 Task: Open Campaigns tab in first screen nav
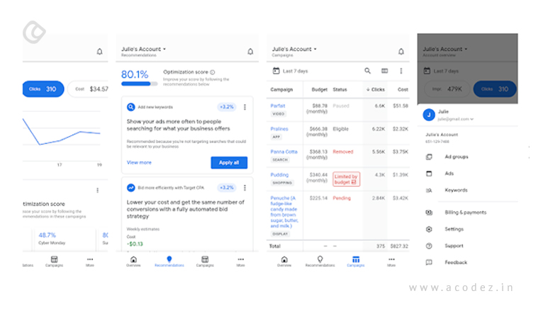54,261
